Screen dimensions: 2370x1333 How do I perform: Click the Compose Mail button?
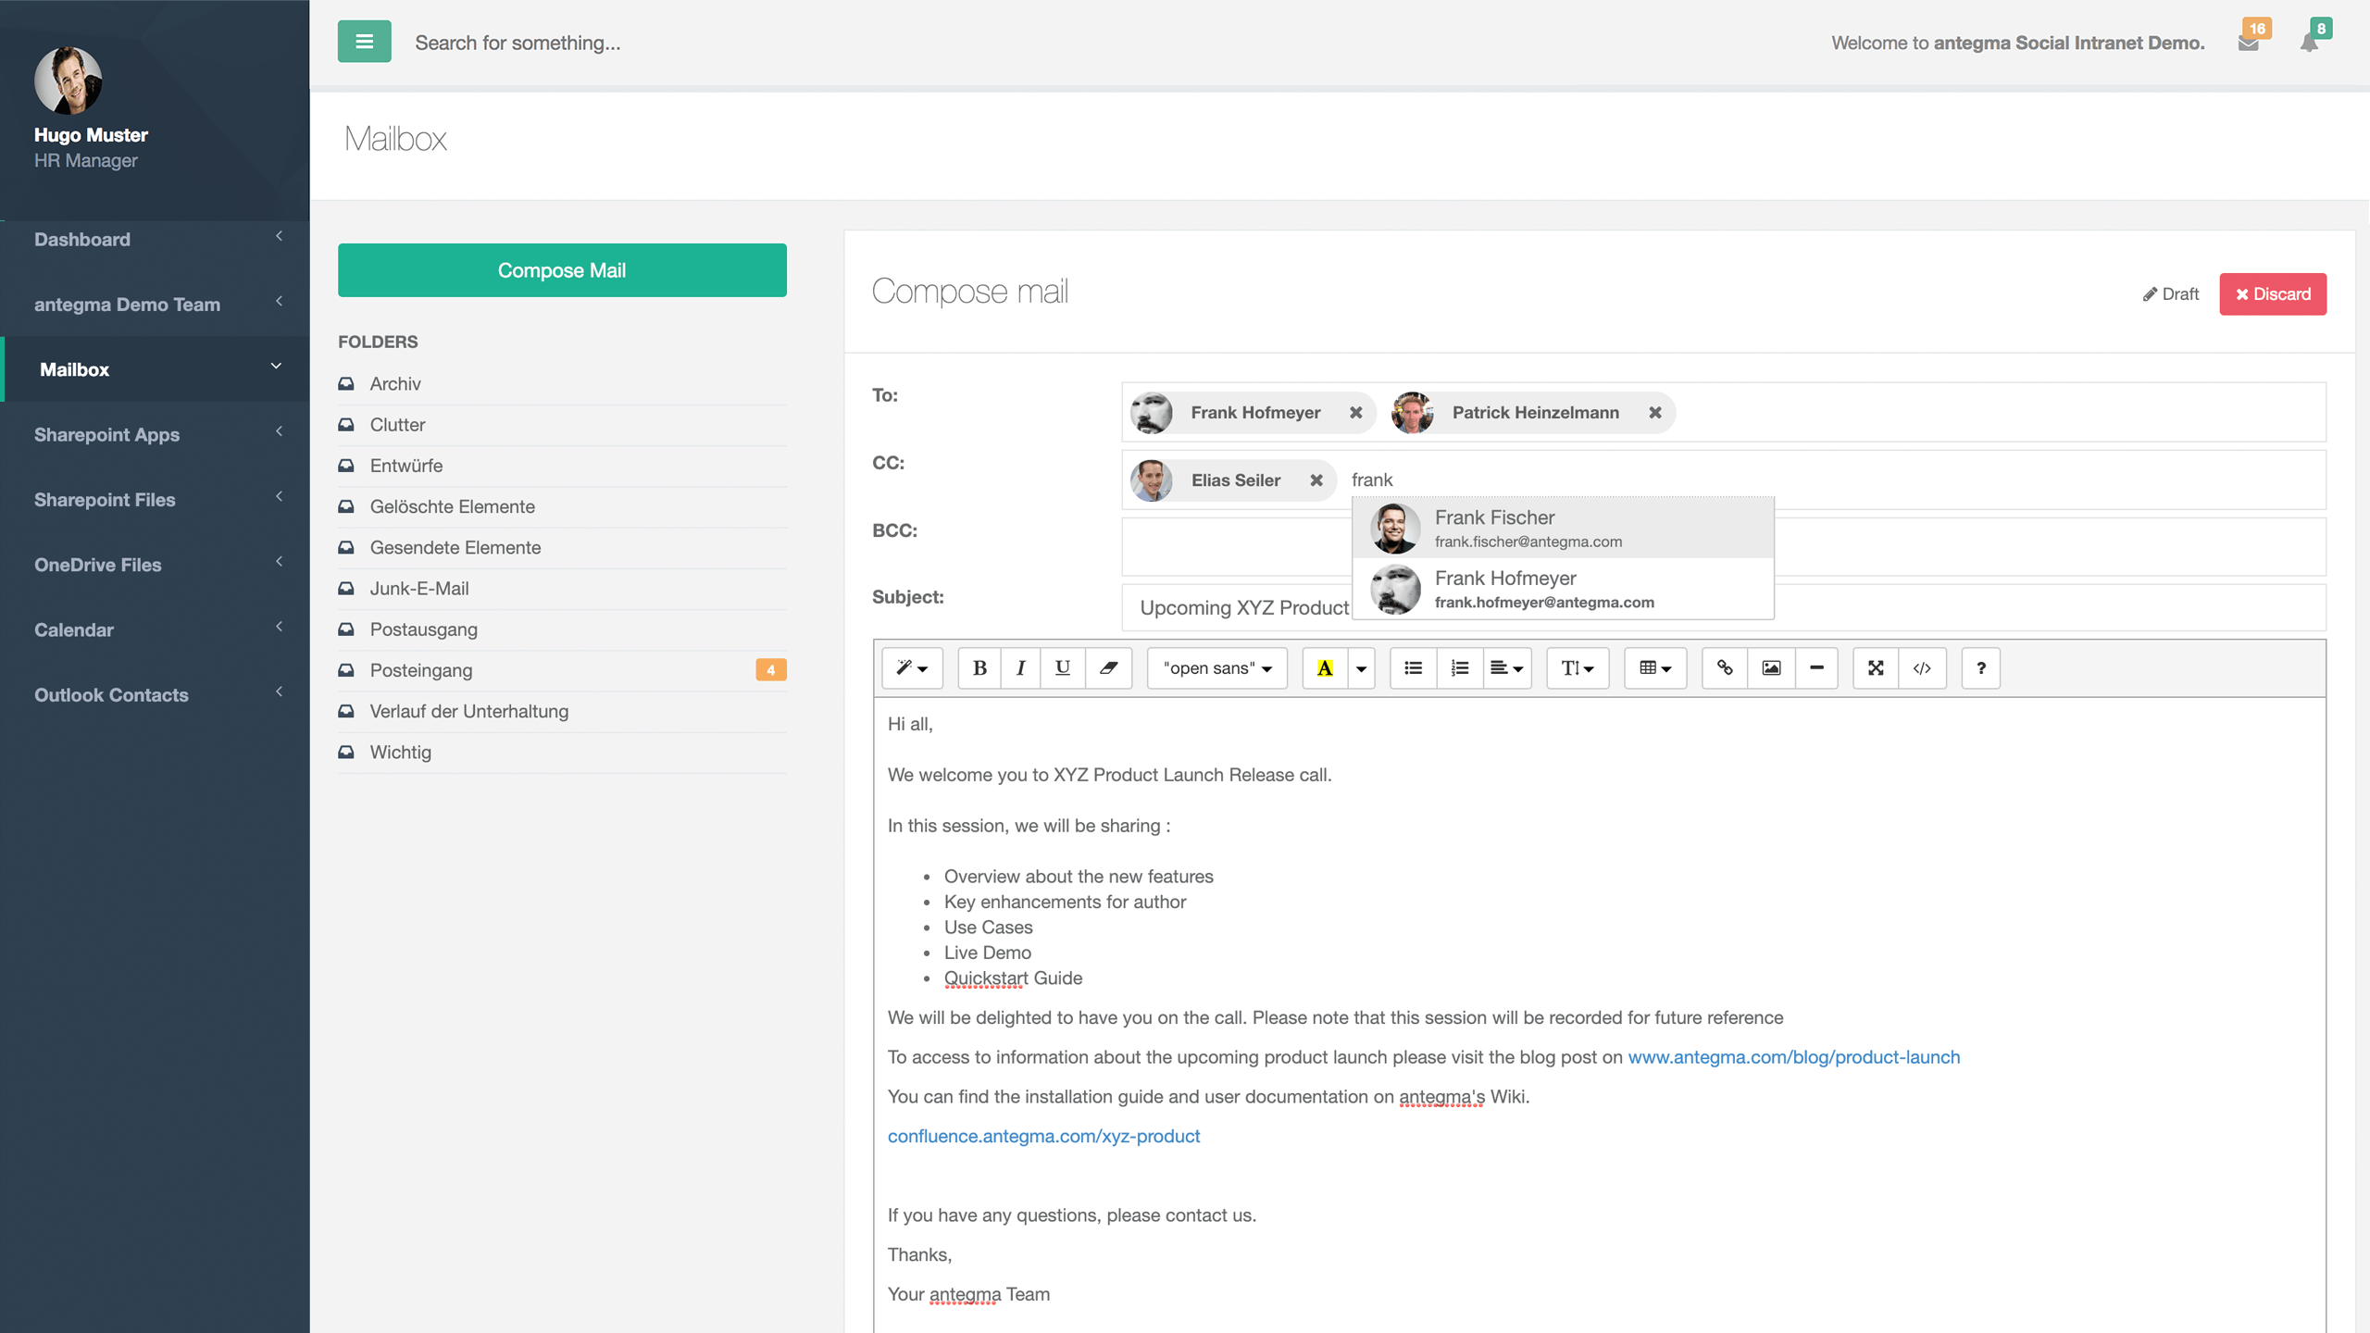562,268
